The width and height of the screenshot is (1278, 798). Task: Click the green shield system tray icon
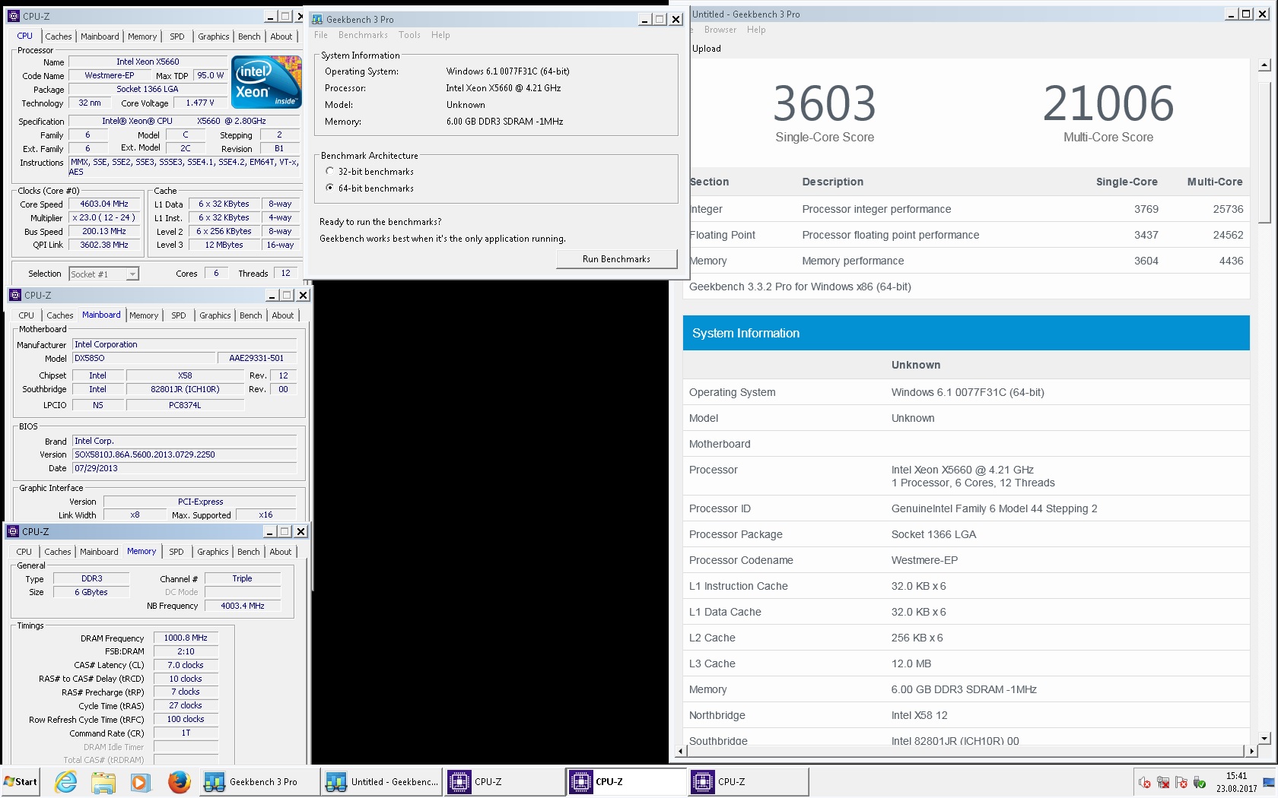coord(1200,782)
